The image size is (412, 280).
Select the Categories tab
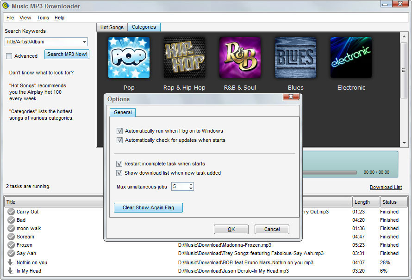(x=144, y=27)
